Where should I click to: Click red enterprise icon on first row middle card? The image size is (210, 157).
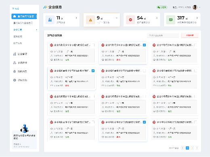point(103,45)
